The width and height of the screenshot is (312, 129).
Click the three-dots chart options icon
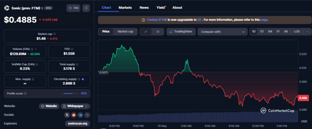click(307, 31)
